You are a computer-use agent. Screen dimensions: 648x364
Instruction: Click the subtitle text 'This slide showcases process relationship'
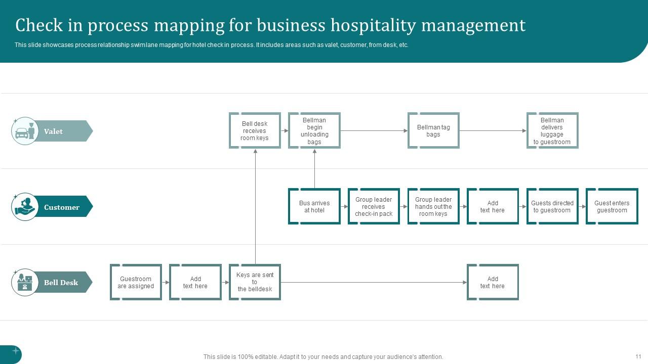(x=212, y=45)
